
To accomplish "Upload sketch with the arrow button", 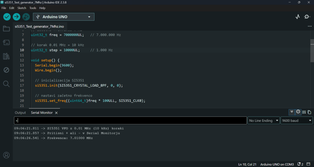I will 17,17.
